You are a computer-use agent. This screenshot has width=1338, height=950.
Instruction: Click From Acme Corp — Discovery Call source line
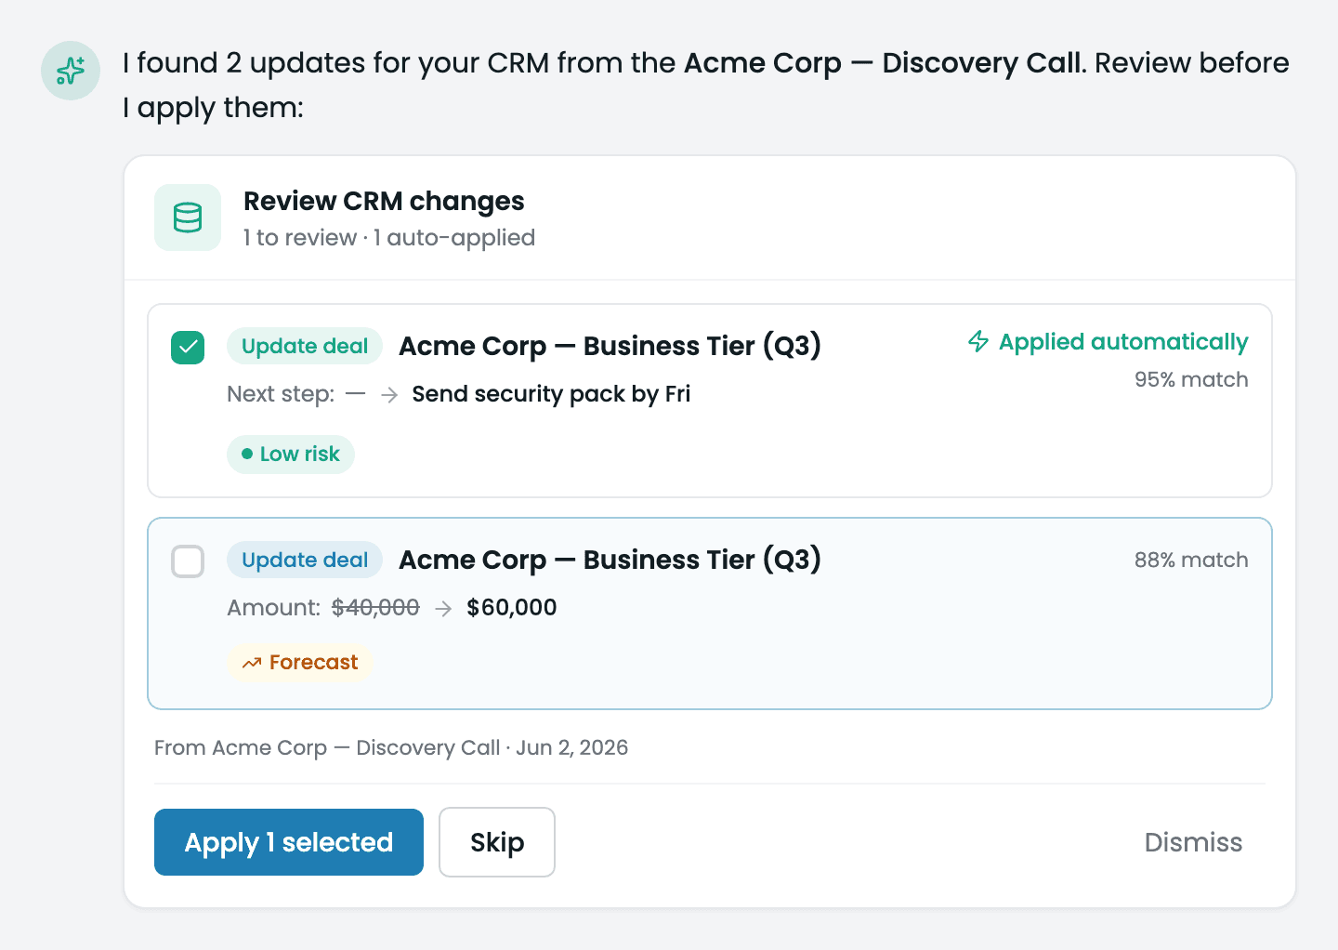point(391,748)
